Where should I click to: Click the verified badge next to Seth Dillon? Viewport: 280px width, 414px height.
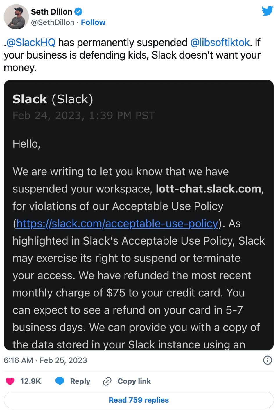click(x=78, y=12)
